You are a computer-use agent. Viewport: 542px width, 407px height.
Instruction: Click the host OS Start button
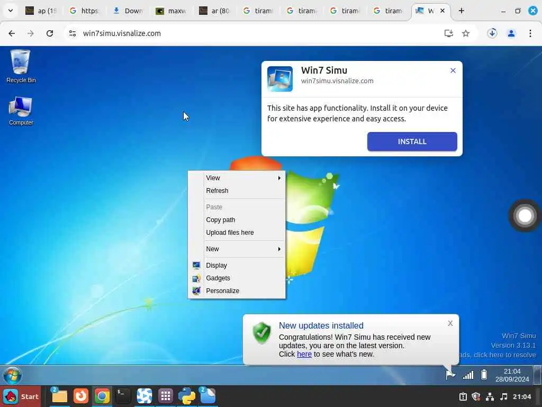click(21, 396)
